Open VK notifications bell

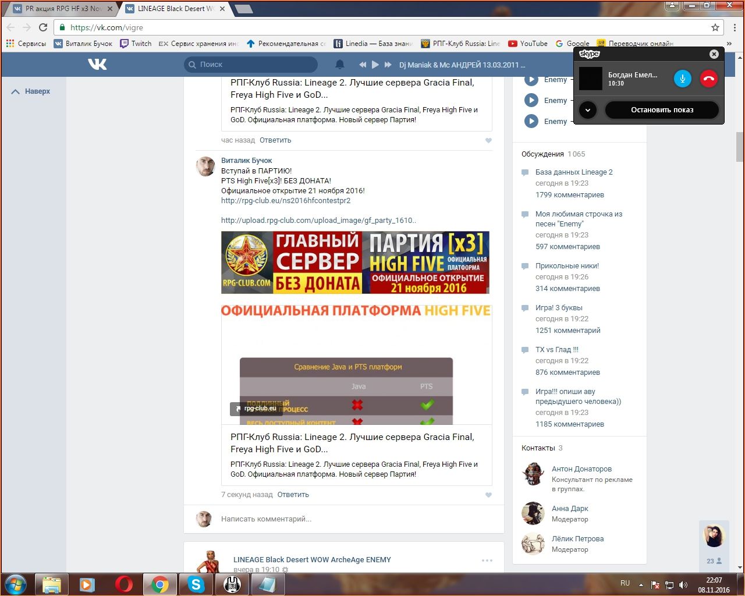(340, 65)
